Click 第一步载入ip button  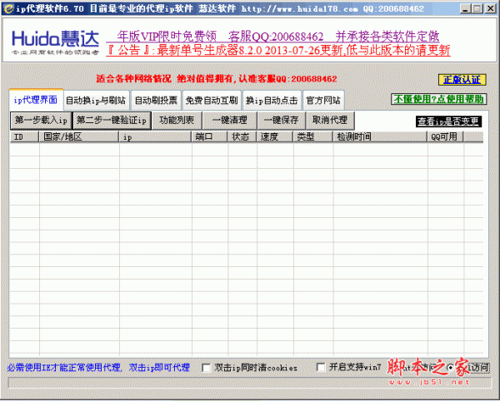pos(42,121)
